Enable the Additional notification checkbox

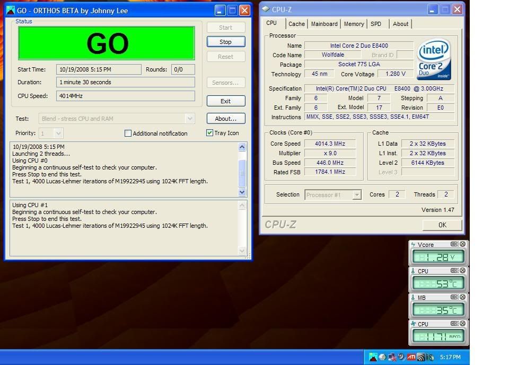(128, 133)
